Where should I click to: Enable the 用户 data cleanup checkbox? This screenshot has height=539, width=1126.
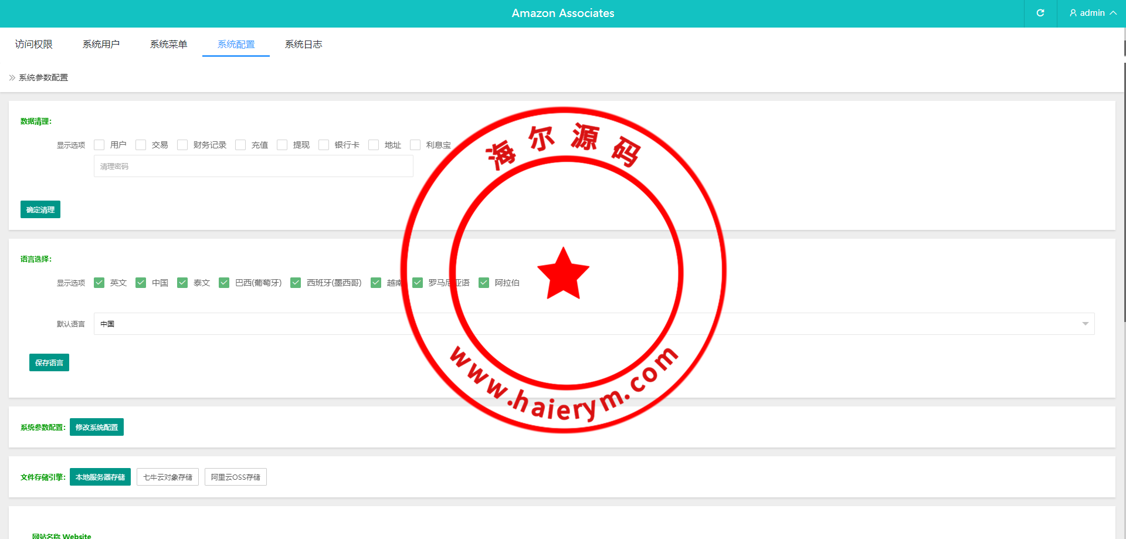coord(99,145)
